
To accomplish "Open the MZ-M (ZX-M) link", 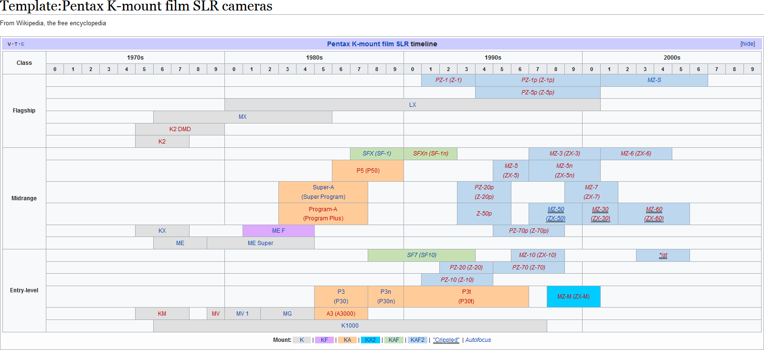I will click(x=573, y=297).
